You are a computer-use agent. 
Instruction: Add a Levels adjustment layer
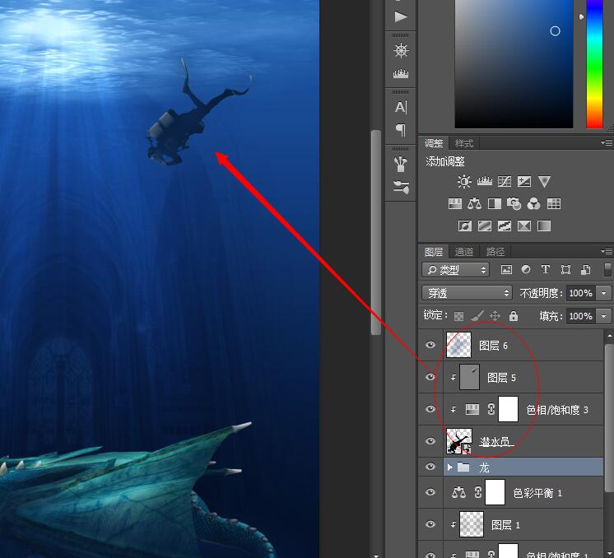click(485, 182)
